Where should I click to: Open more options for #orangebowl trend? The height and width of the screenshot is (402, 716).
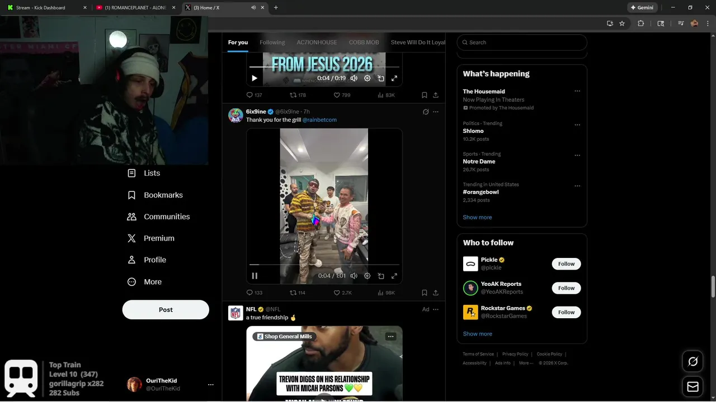click(x=577, y=186)
